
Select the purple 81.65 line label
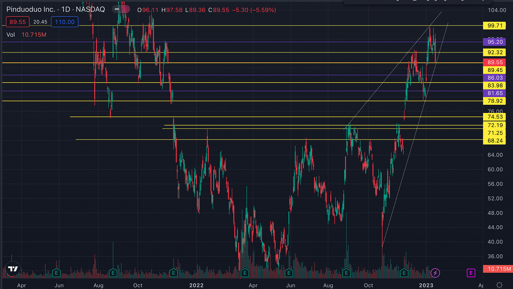495,94
